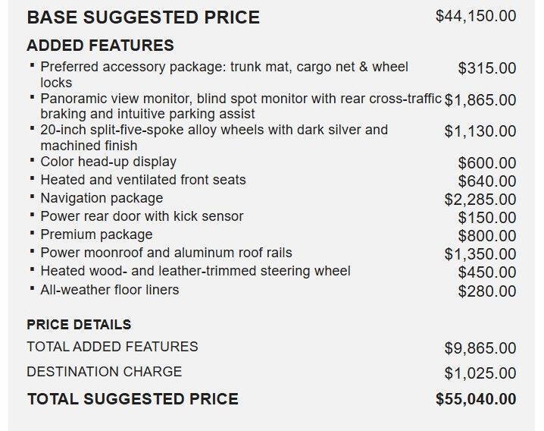This screenshot has width=544, height=431.
Task: Click the Navigation package line item
Action: (x=102, y=199)
